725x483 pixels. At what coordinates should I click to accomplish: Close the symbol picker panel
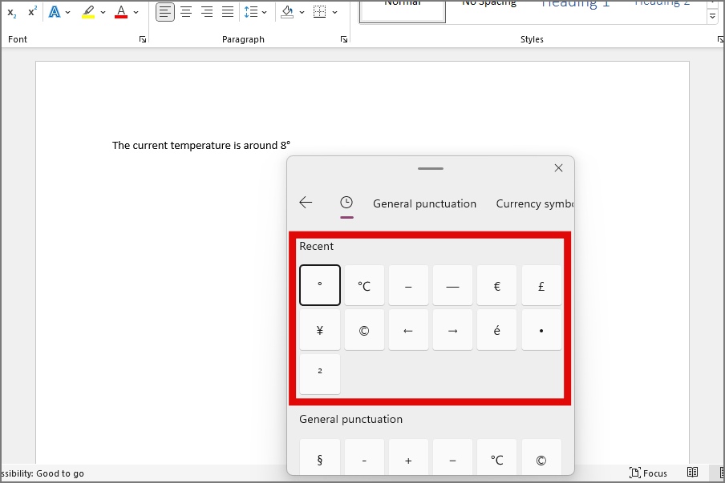[558, 168]
